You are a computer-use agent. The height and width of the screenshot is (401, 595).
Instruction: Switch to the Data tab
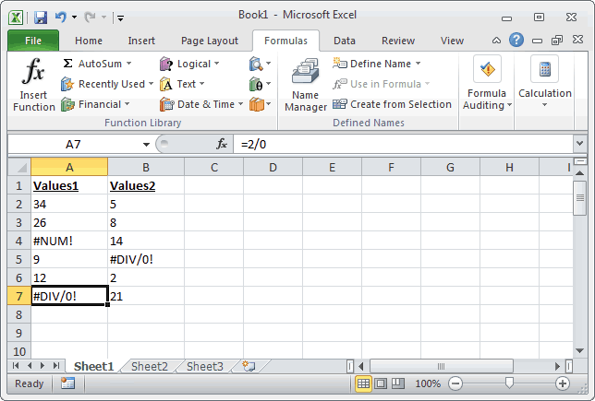tap(345, 41)
